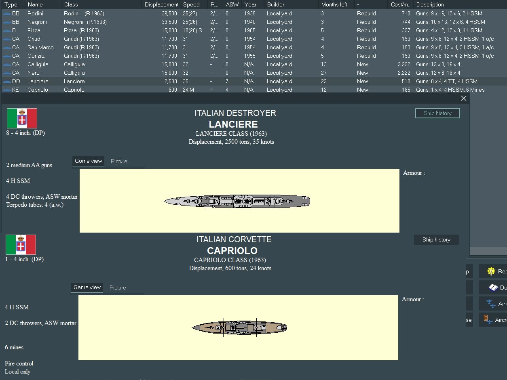This screenshot has height=380, width=507.
Task: Click the ship icon in the DD Lanciere row
Action: [7, 81]
